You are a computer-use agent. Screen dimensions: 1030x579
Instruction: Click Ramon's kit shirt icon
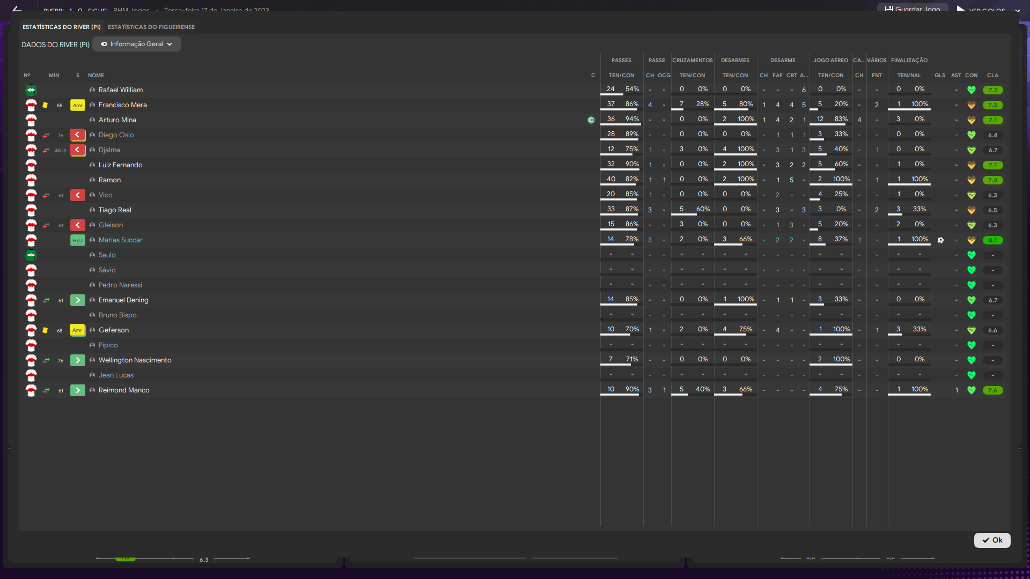pyautogui.click(x=31, y=180)
